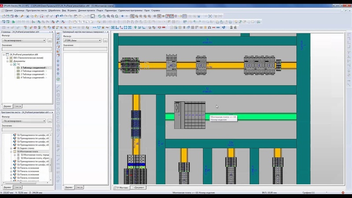Click the blue back navigation arrow
The image size is (352, 198).
(122, 16)
